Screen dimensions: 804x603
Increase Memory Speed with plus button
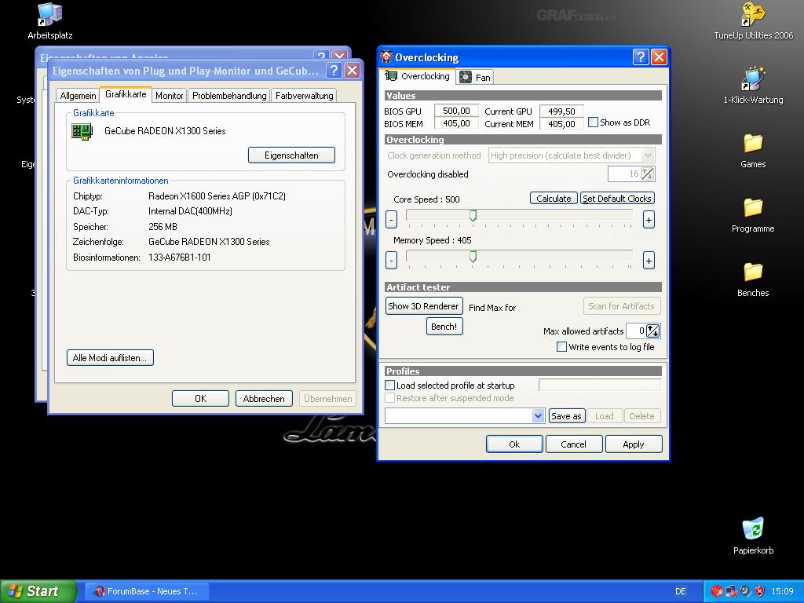click(649, 260)
